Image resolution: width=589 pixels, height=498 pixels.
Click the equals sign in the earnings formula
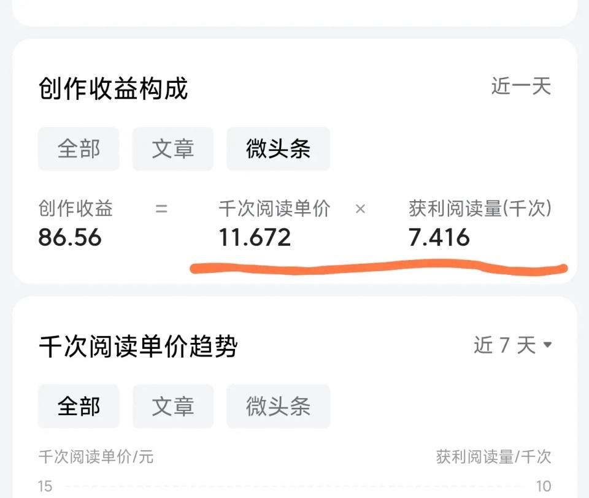click(x=161, y=209)
